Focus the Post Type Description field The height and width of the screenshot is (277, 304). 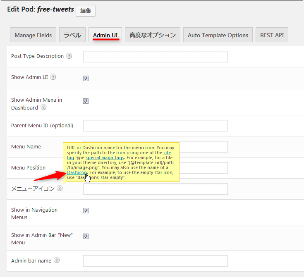click(x=156, y=57)
